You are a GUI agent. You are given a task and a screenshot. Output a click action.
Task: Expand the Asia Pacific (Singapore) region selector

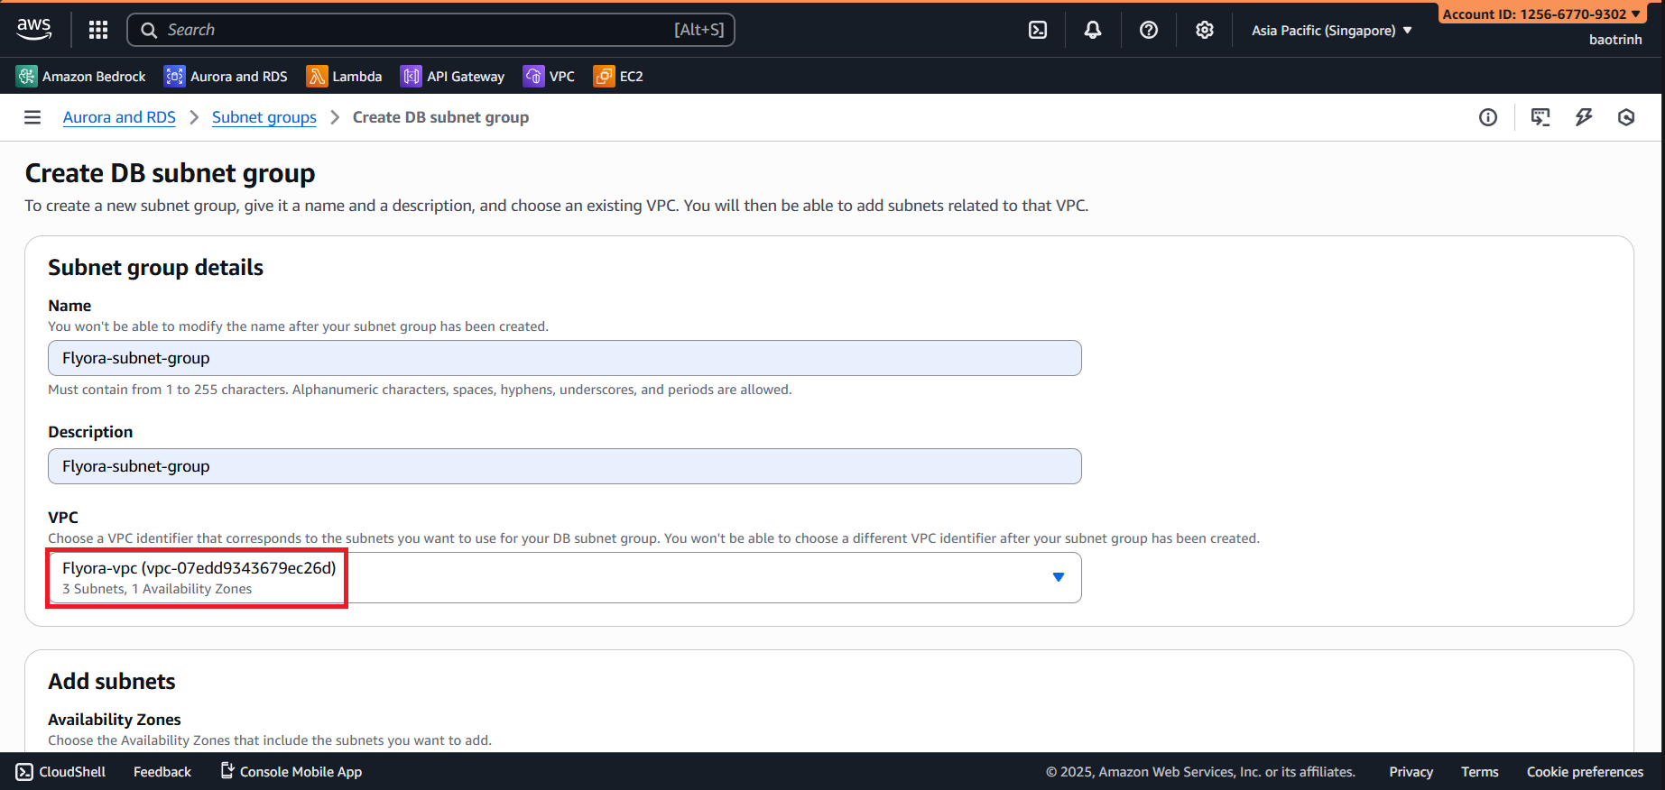(x=1331, y=31)
